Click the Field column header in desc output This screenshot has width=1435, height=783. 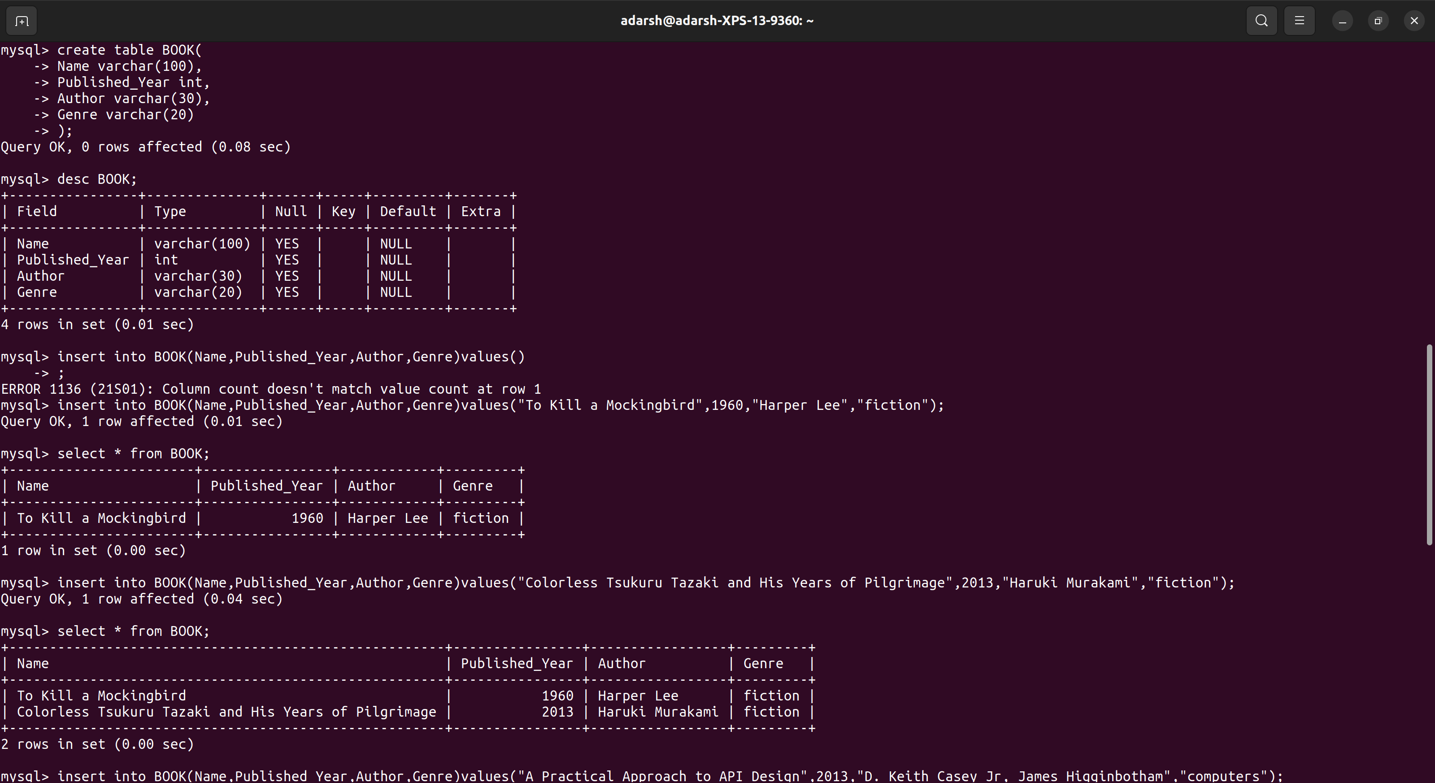tap(37, 212)
